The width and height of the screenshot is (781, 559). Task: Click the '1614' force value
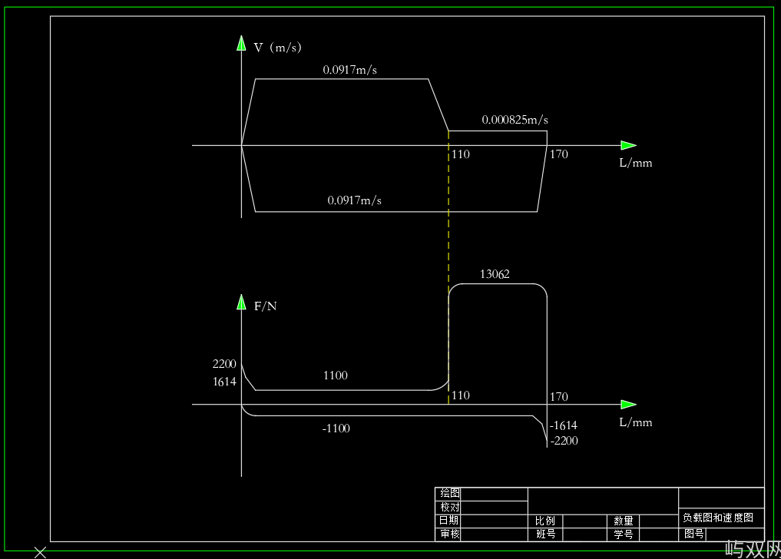[x=224, y=382]
